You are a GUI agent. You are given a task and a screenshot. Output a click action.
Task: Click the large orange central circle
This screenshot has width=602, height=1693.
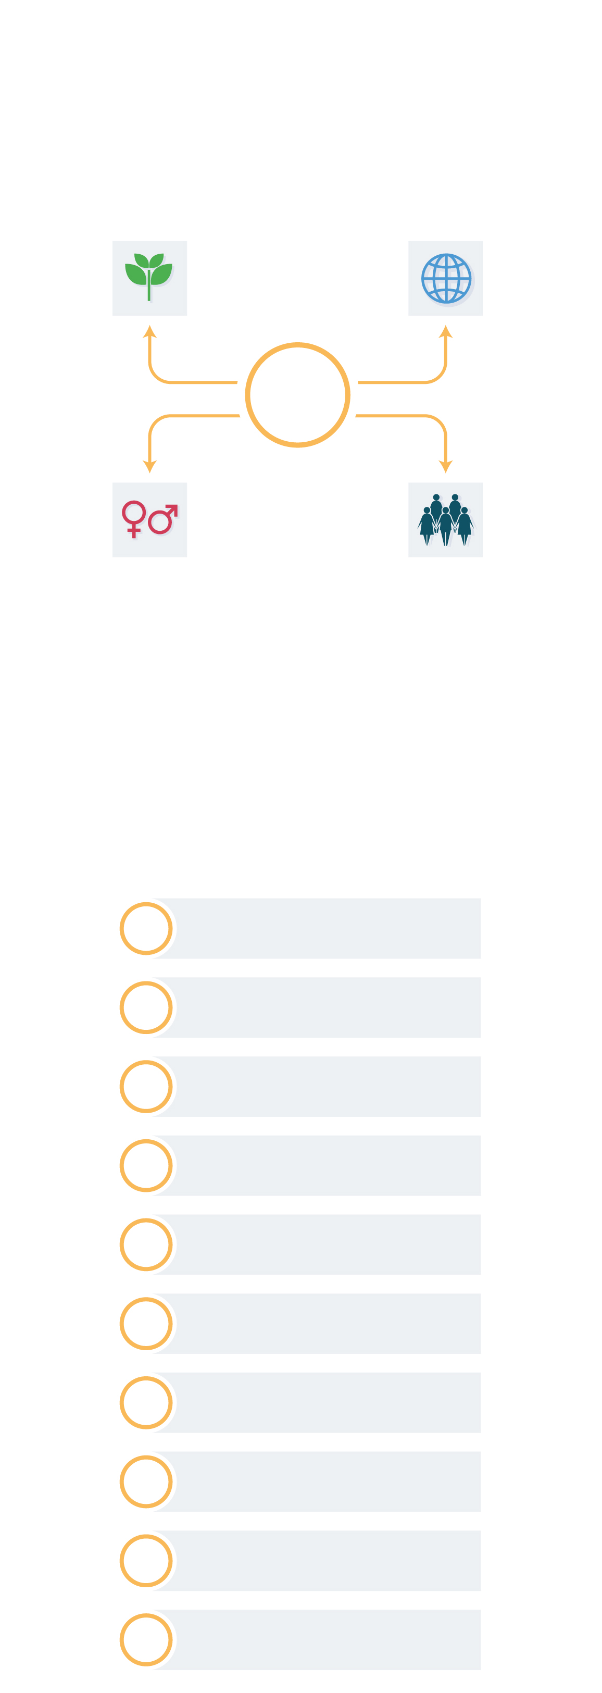point(298,395)
